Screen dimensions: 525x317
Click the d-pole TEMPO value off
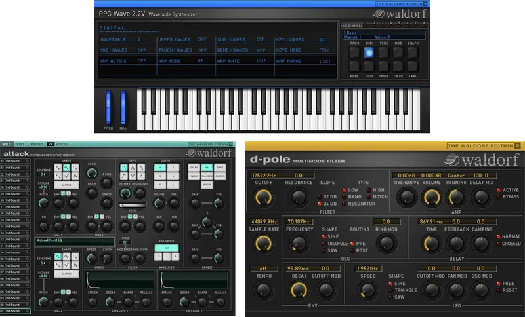pos(264,269)
